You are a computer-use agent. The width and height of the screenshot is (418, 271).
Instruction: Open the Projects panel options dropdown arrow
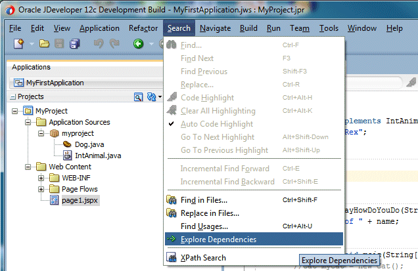[x=160, y=97]
